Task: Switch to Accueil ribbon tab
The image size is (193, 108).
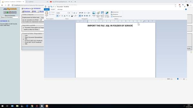Action: tap(53, 9)
